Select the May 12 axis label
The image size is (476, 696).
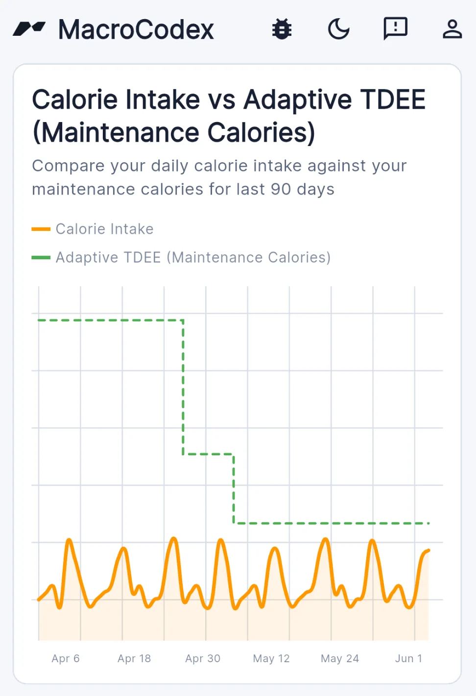click(271, 658)
